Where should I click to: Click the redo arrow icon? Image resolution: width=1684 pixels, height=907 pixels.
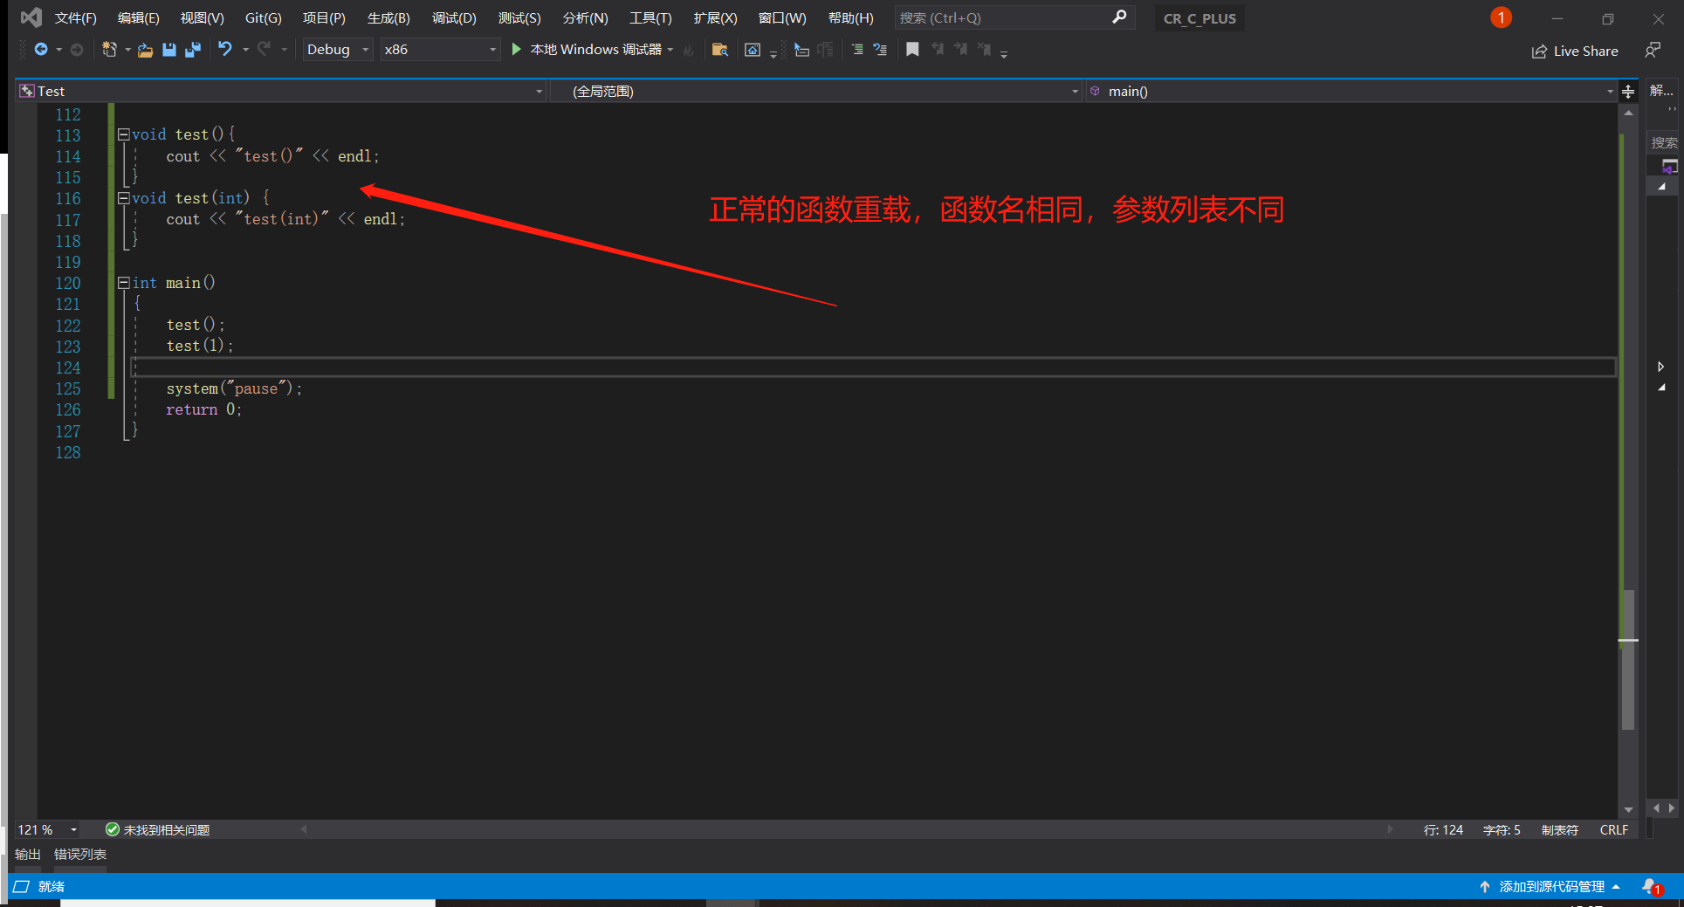point(264,49)
